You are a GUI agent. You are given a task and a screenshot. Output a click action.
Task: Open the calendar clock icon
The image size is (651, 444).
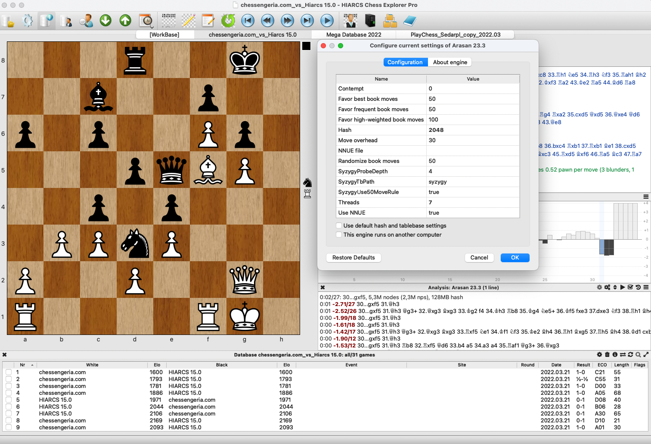pyautogui.click(x=146, y=21)
